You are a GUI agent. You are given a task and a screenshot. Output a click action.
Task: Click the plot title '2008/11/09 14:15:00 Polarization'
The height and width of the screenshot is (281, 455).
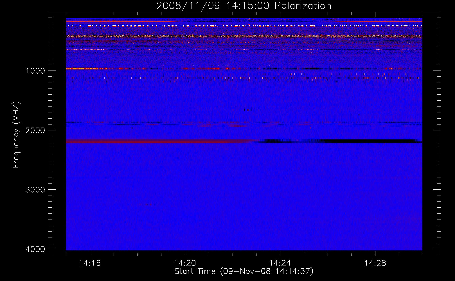[x=244, y=6]
